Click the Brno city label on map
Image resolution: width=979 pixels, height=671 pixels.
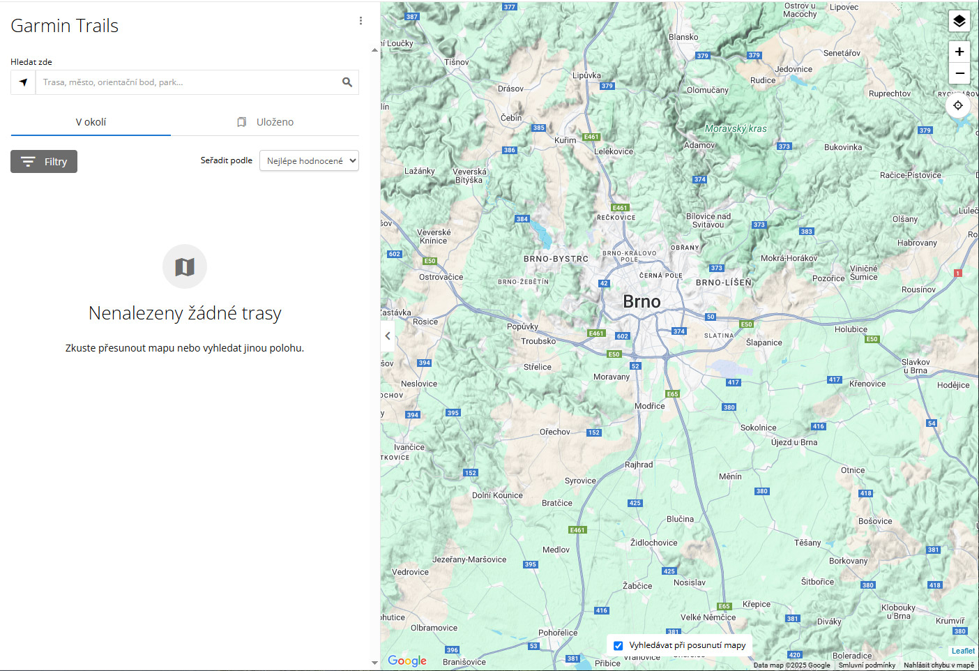pyautogui.click(x=642, y=301)
